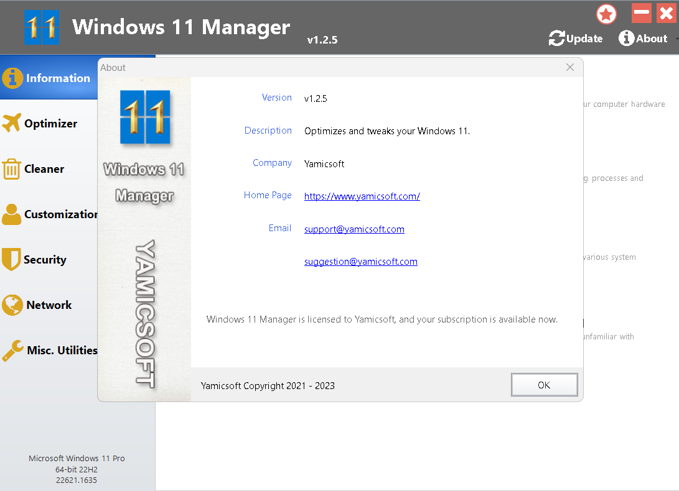679x491 pixels.
Task: Click the 'Yamicsoft Copyright 2021 - 2023' text
Action: click(268, 386)
